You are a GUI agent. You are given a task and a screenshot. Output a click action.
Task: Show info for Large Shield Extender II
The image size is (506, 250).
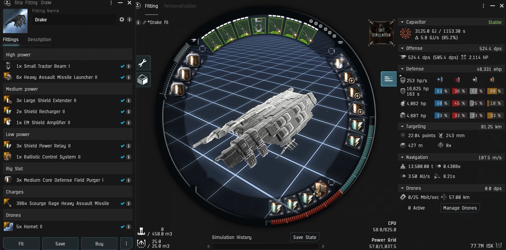coord(129,101)
